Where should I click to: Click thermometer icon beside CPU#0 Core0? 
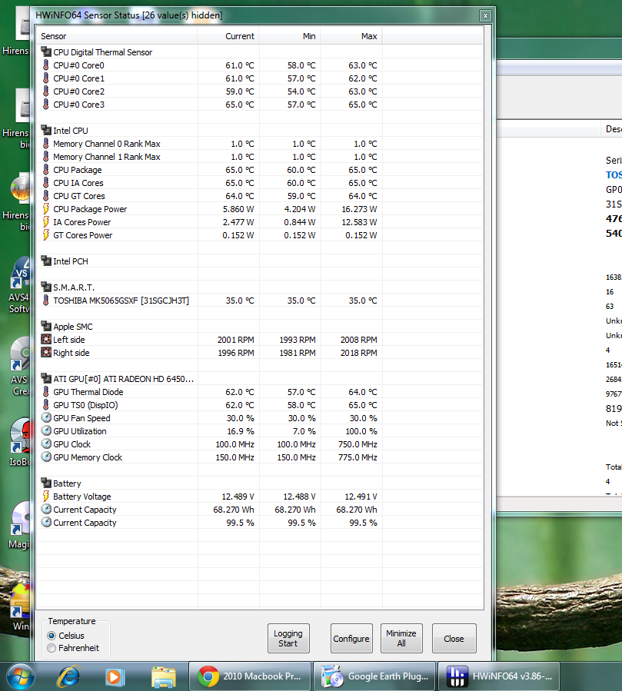(x=46, y=65)
